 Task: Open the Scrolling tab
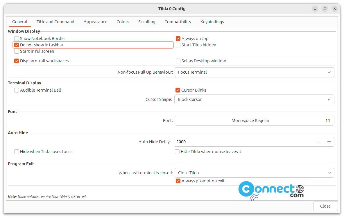point(146,22)
